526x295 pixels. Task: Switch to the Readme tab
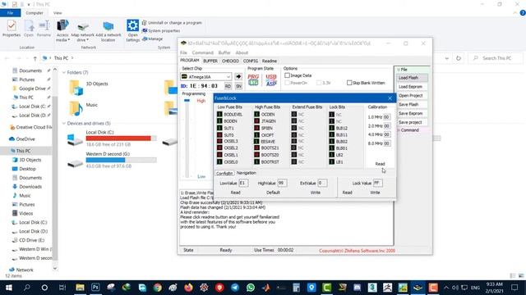point(270,61)
